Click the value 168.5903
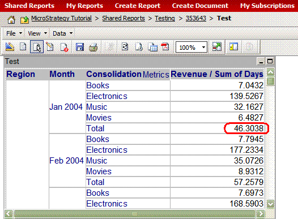Image resolution: width=298 pixels, height=219 pixels. [x=246, y=204]
